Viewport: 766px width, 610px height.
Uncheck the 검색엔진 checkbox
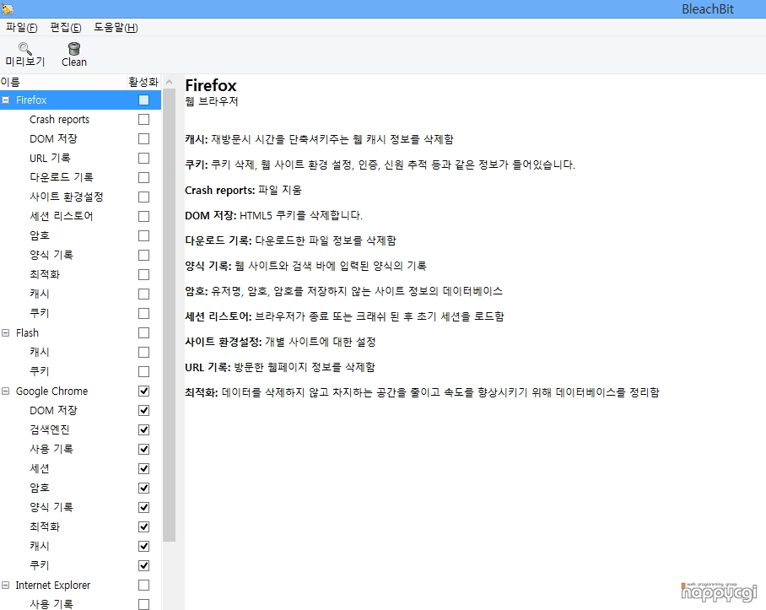tap(143, 429)
